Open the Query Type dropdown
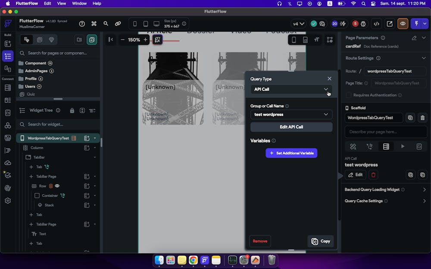The width and height of the screenshot is (431, 269). 291,89
